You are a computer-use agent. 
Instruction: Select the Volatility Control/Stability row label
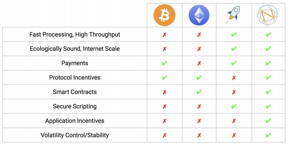75,135
